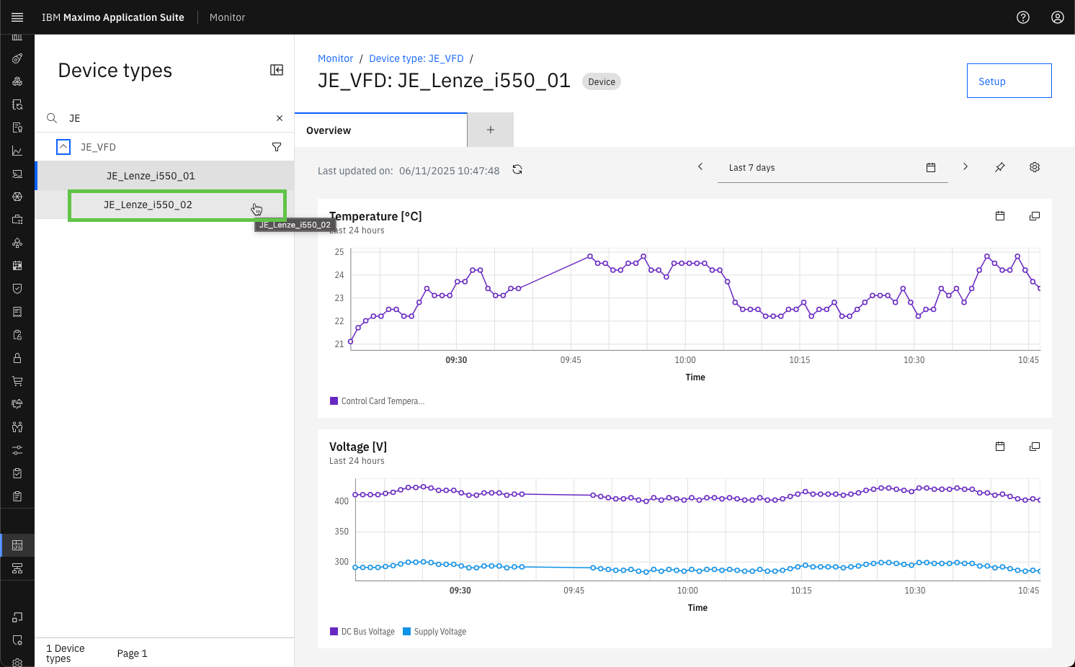Open the hamburger navigation menu
The image size is (1075, 667).
pos(17,17)
